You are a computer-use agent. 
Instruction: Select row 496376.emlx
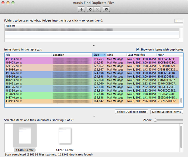point(92,73)
